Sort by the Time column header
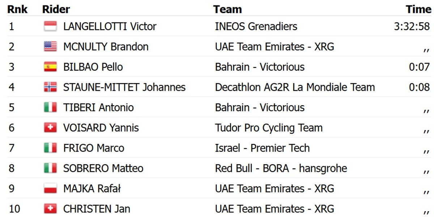434x217 pixels. [418, 9]
